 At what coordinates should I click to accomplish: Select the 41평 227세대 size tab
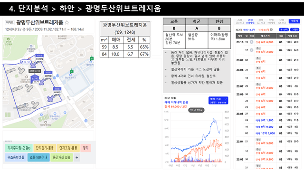click(261, 21)
